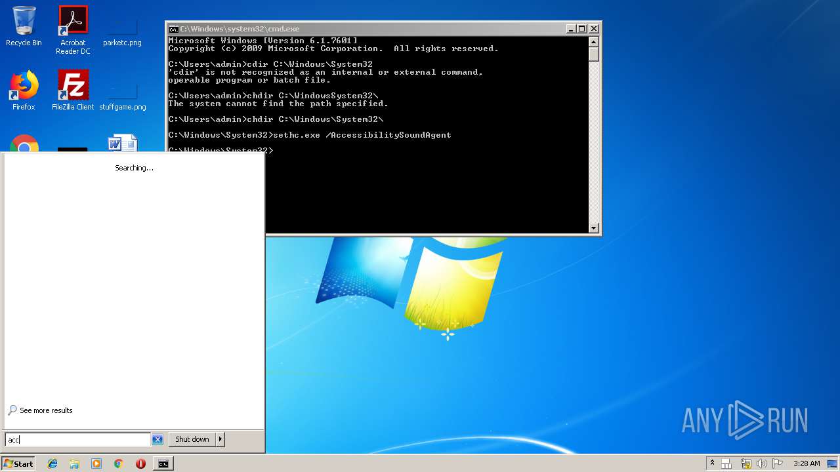
Task: Click the cmd vertical scrollbar thumb
Action: pyautogui.click(x=594, y=54)
